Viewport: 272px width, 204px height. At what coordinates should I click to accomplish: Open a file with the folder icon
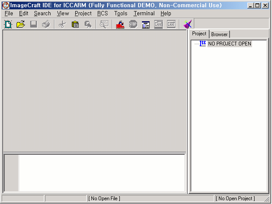[x=21, y=24]
